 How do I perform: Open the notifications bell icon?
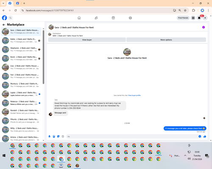coord(199,18)
